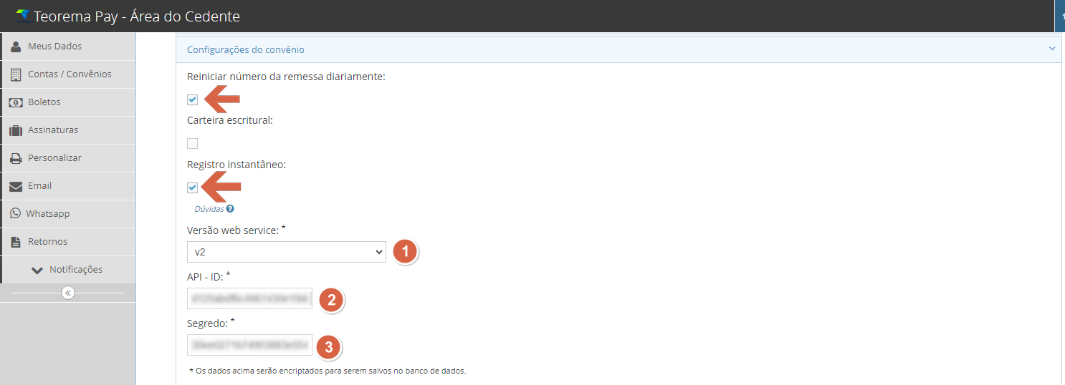
Task: Click the 'Registro instantâneo:' label
Action: [x=237, y=165]
